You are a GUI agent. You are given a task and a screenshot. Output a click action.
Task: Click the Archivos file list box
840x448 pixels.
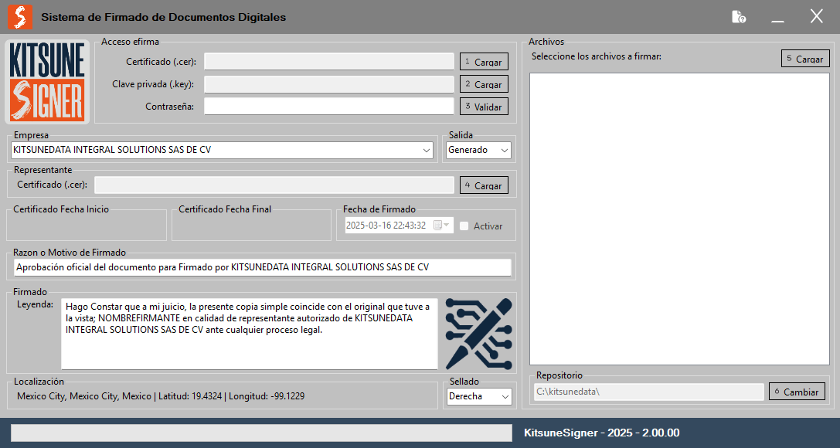click(679, 219)
